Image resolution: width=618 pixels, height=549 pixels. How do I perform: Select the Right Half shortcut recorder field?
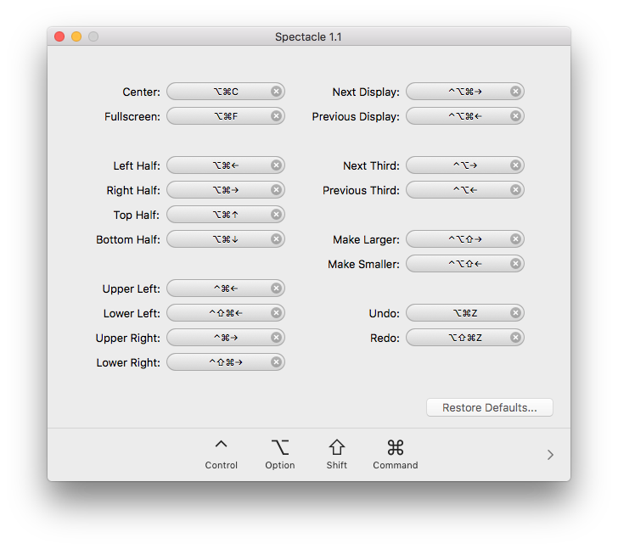point(226,190)
